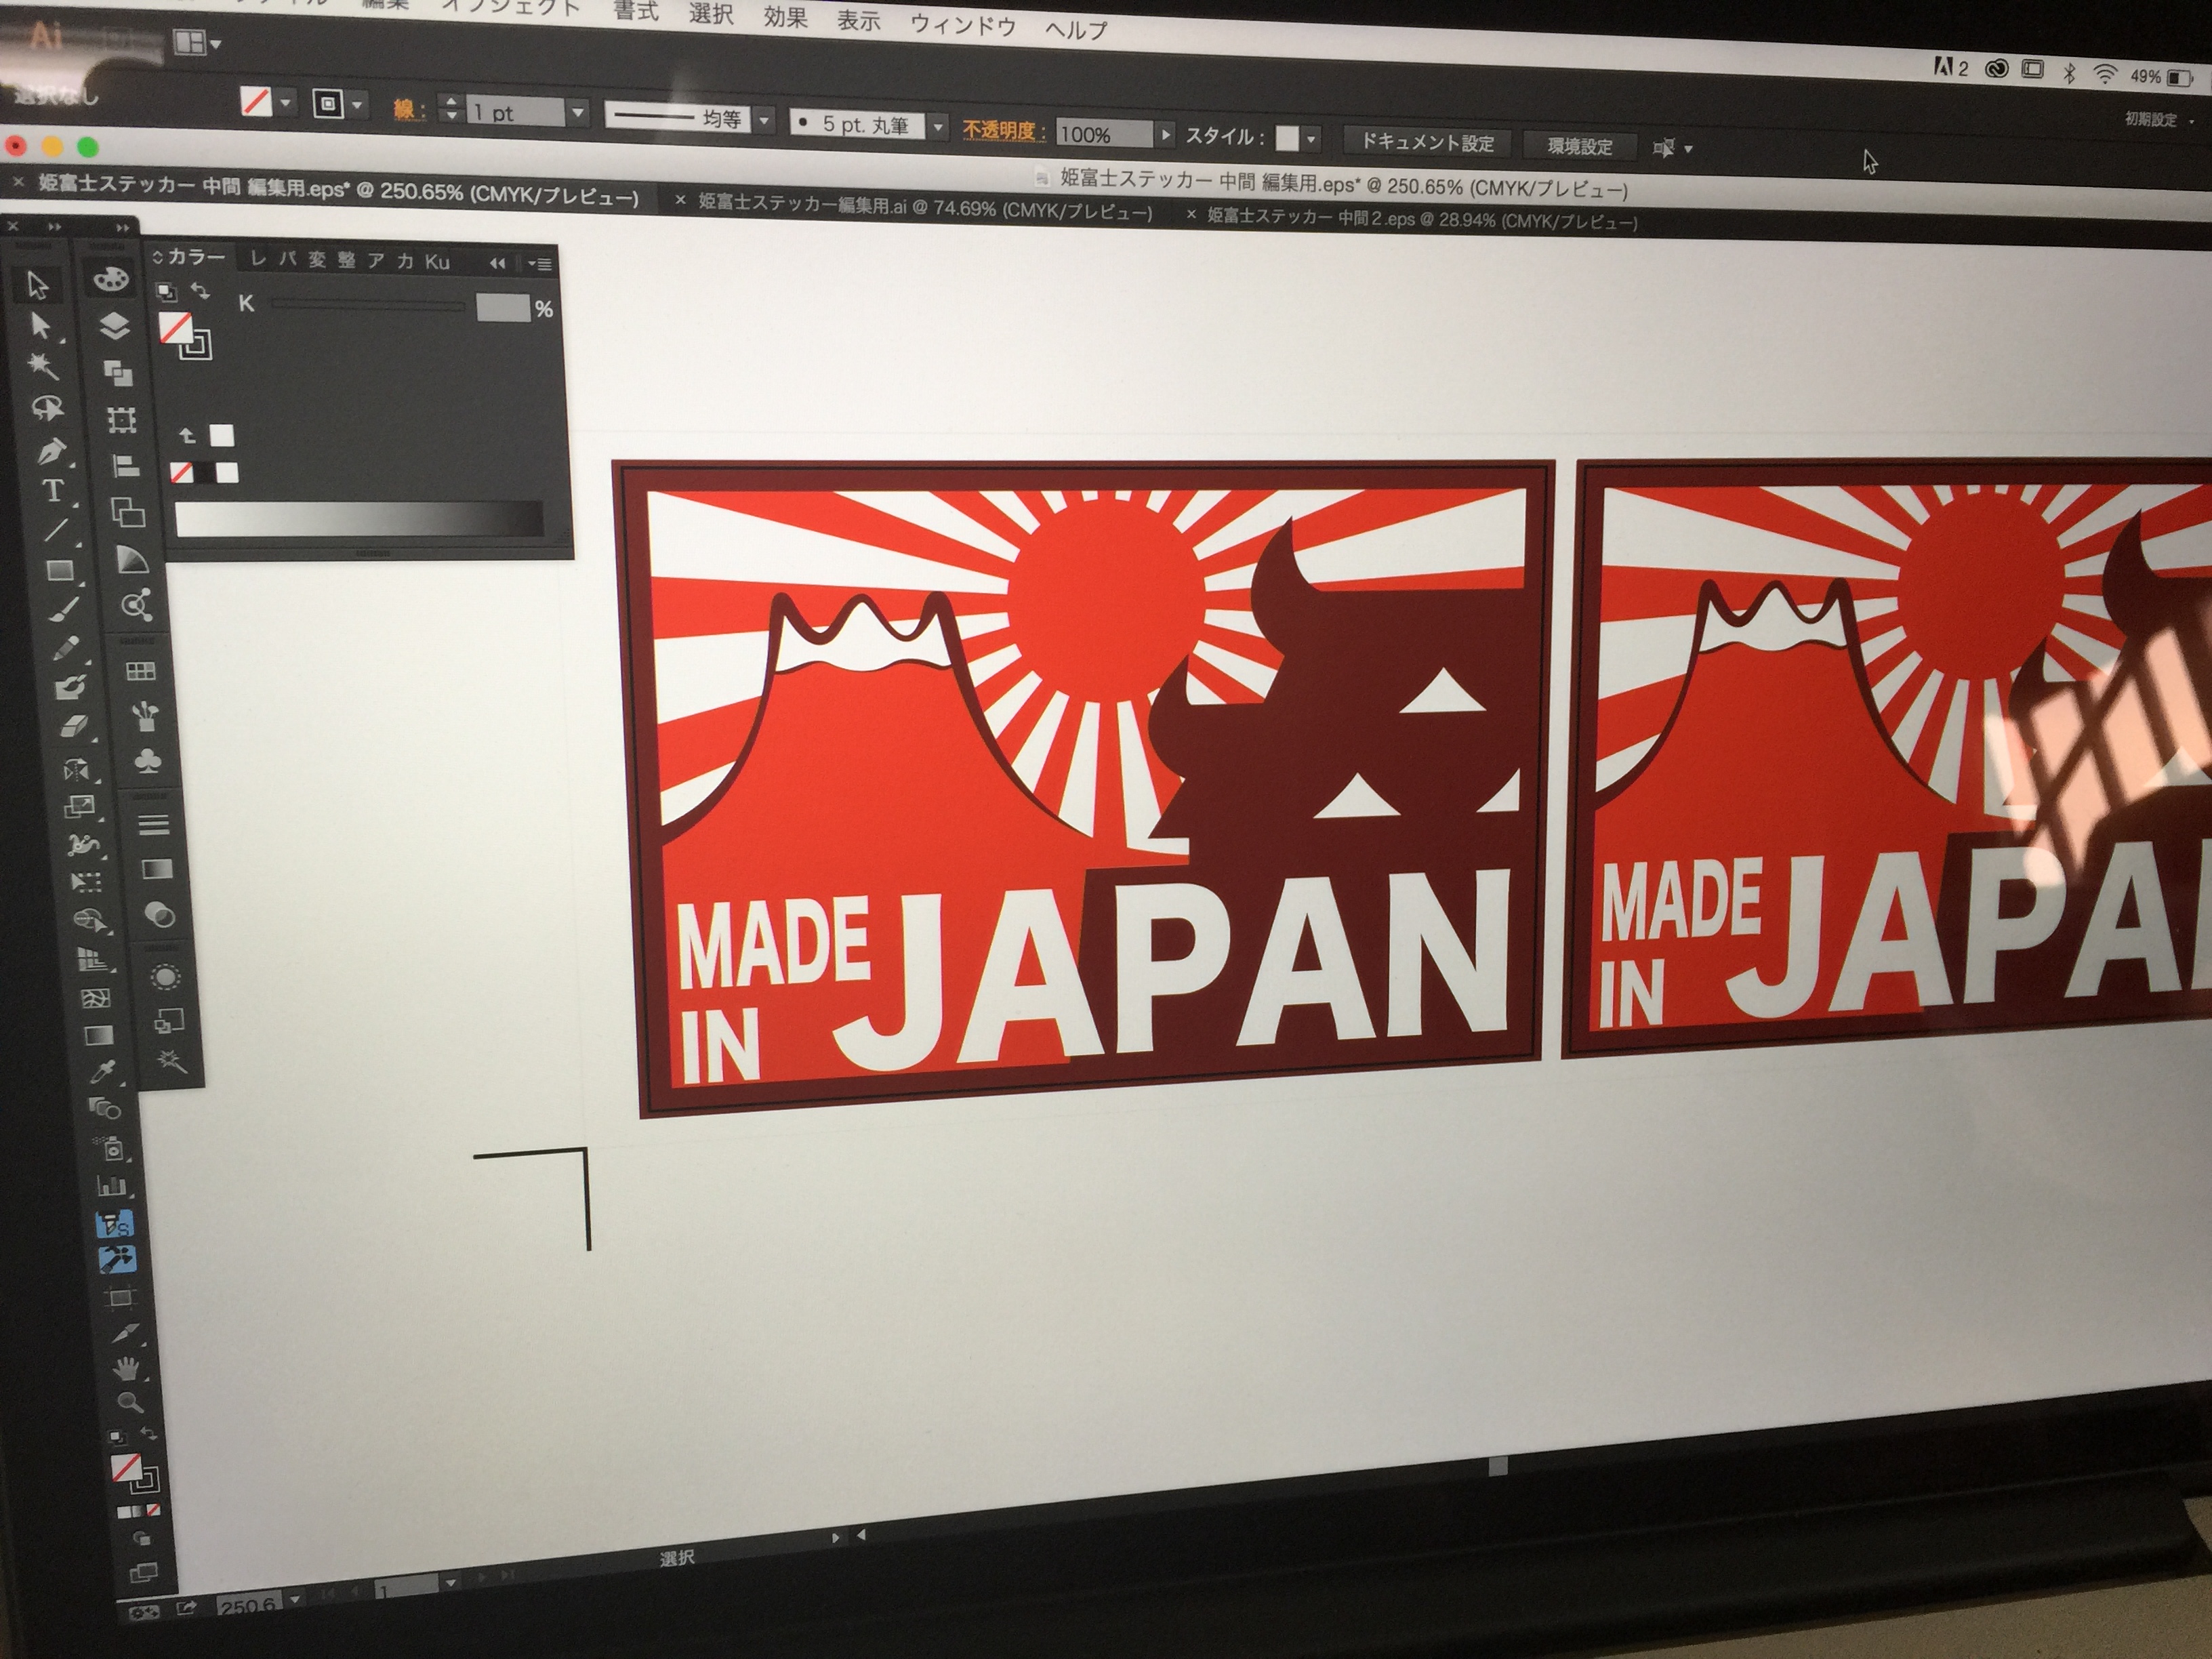Image resolution: width=2212 pixels, height=1659 pixels.
Task: Select the Direct Selection tool
Action: coord(40,326)
